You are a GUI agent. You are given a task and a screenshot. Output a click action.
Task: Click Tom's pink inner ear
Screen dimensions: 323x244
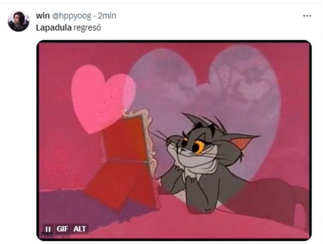coord(241,143)
